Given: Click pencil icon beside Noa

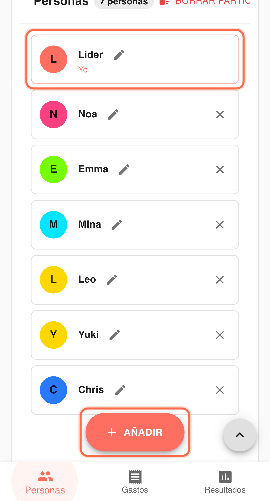Looking at the screenshot, I should tap(113, 115).
